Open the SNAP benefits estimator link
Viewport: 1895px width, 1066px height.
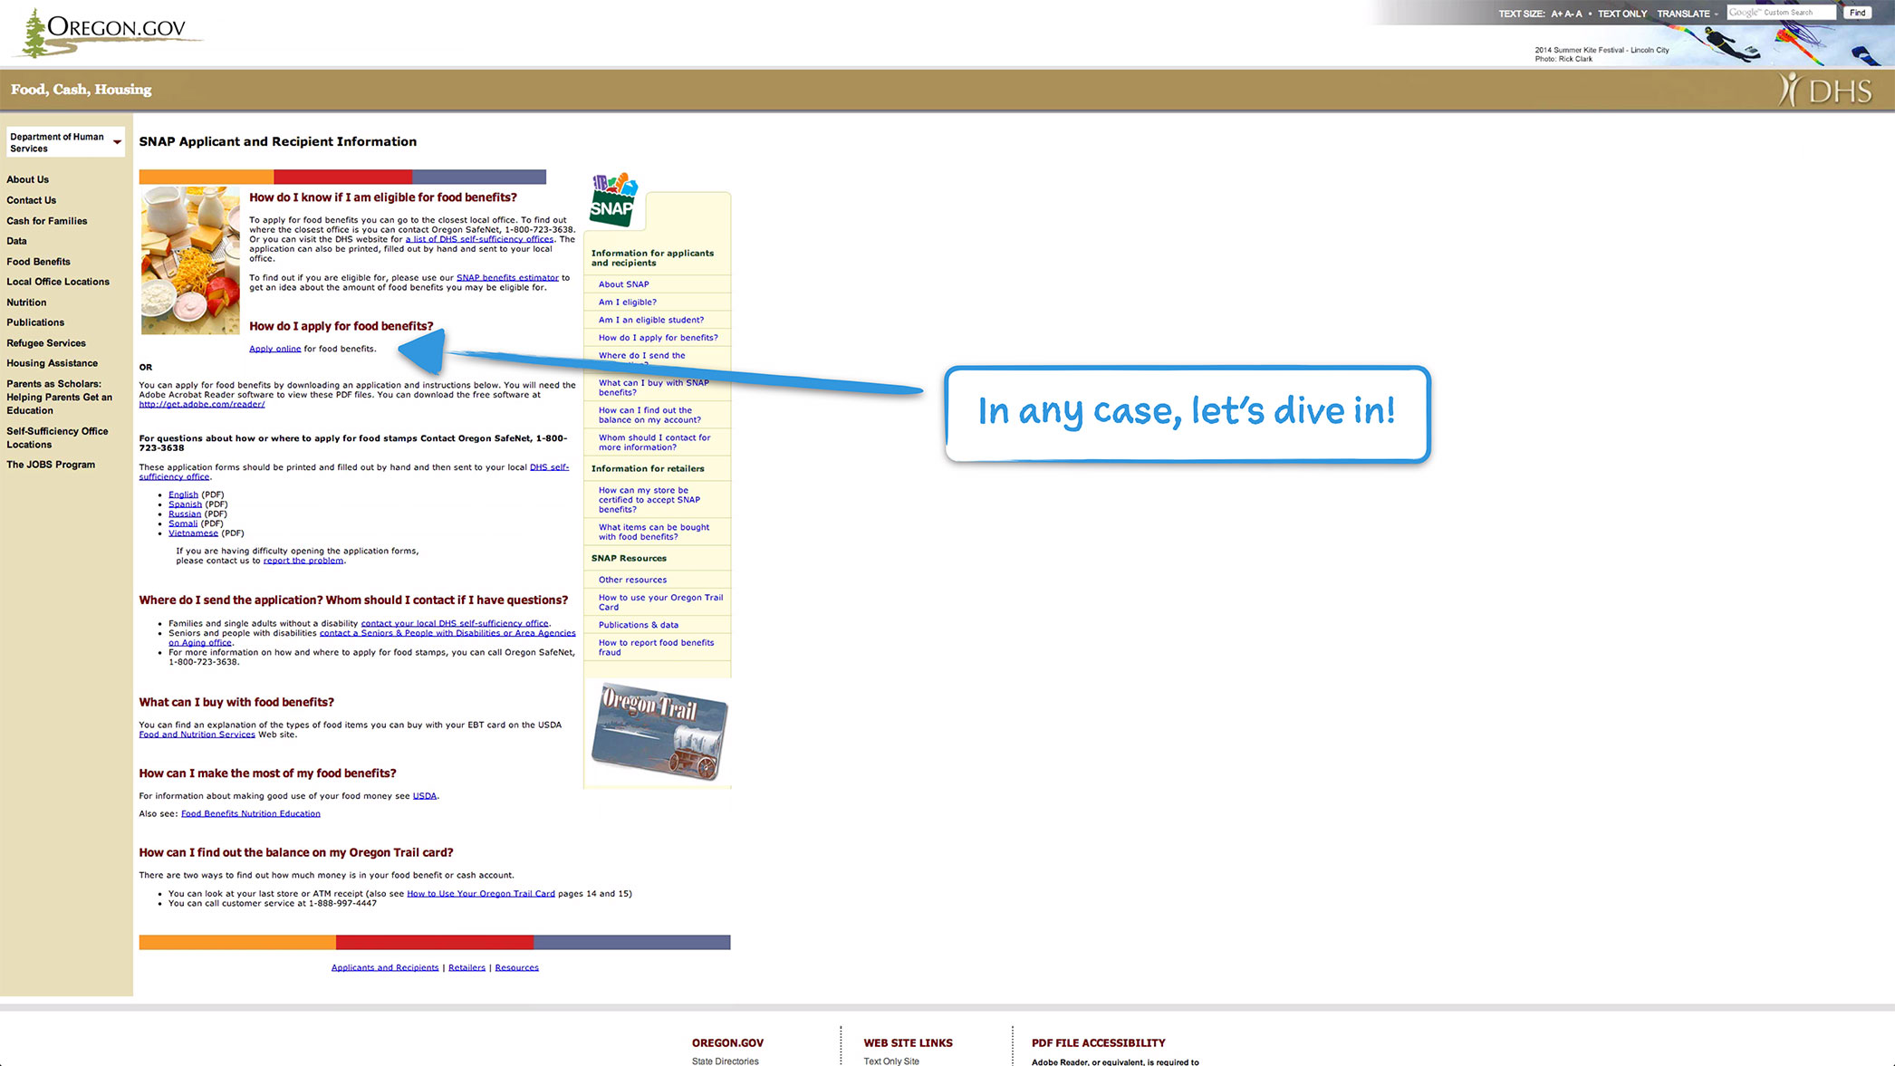507,277
